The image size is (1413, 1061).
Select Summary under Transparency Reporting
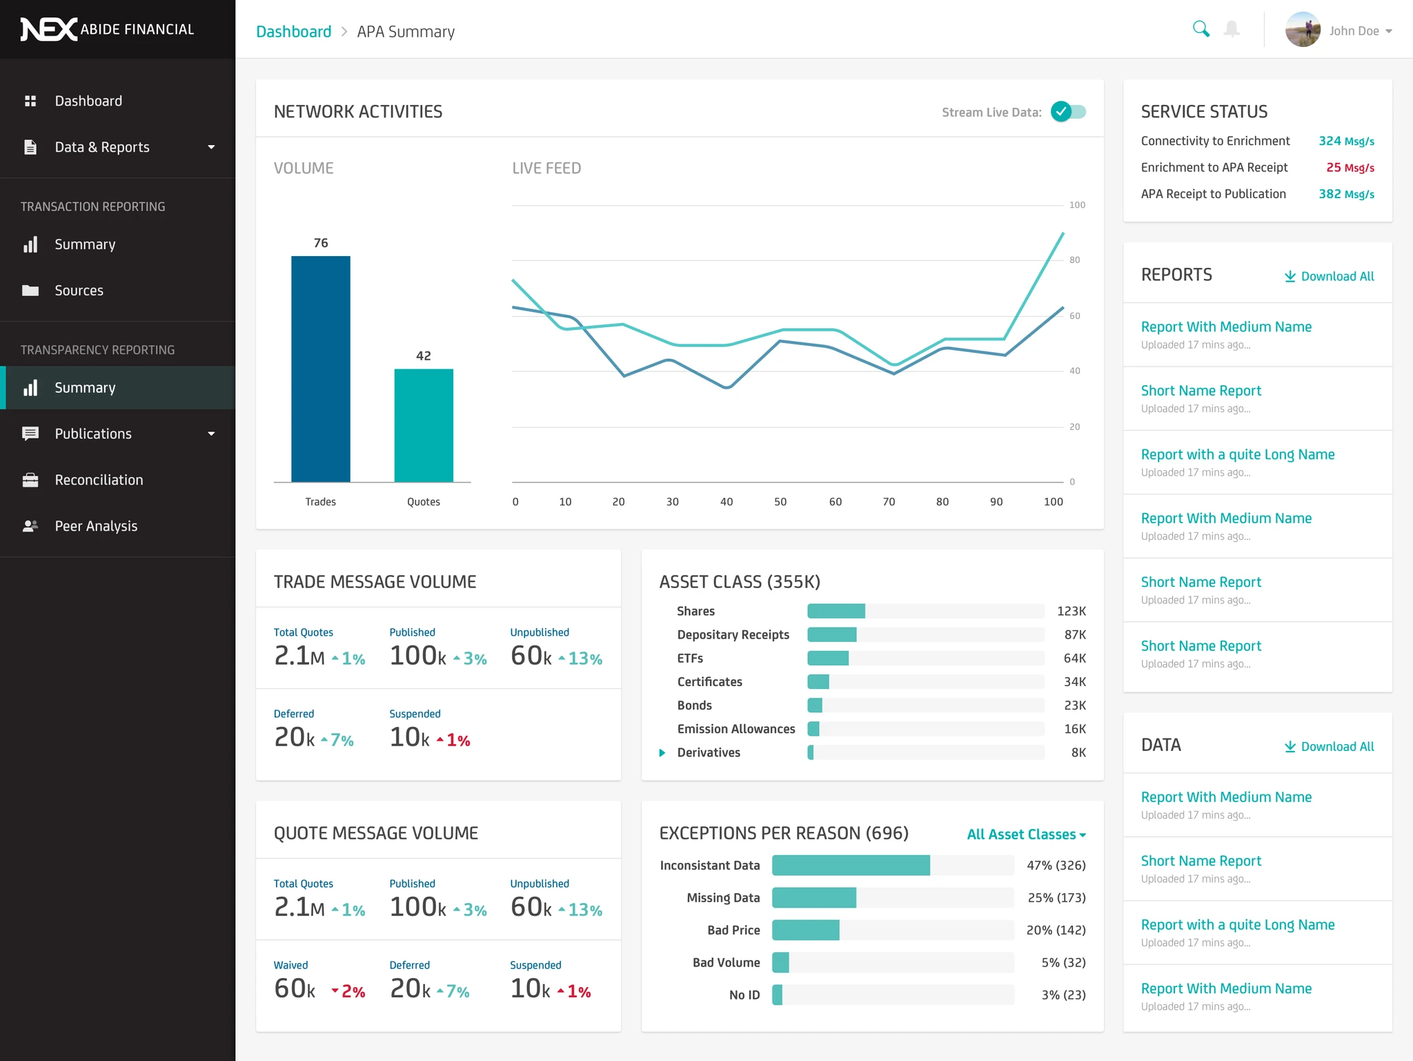click(x=84, y=387)
